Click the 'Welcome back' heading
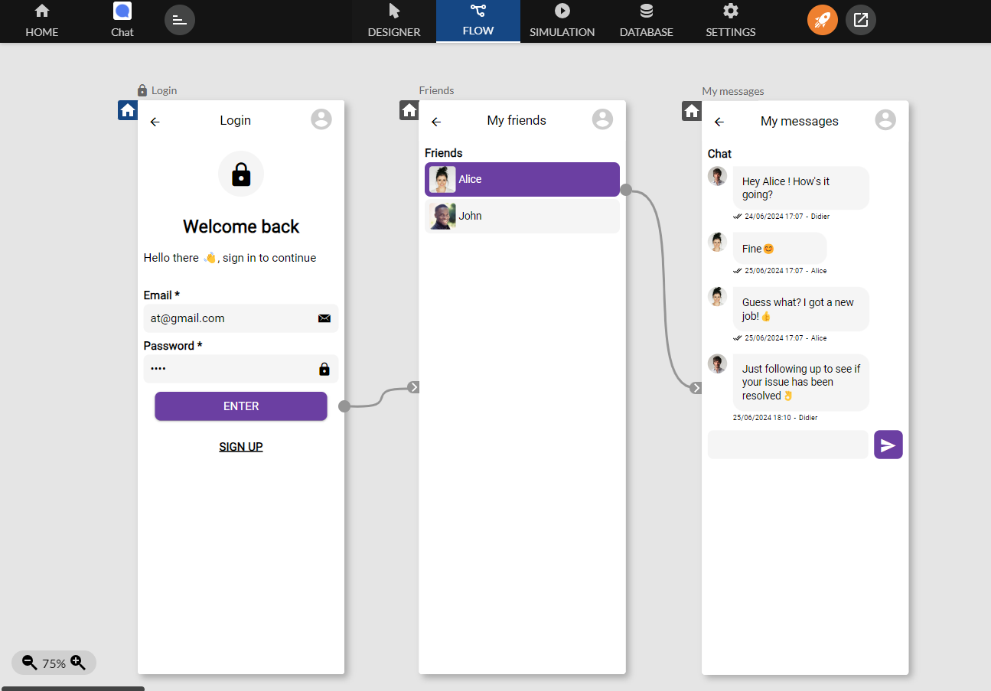991x691 pixels. point(241,227)
